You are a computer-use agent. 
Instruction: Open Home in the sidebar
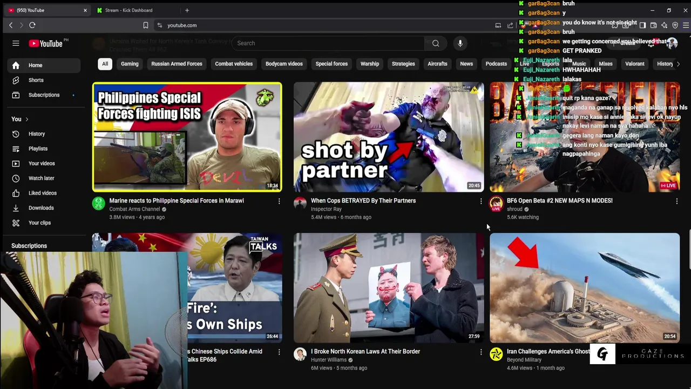point(44,65)
